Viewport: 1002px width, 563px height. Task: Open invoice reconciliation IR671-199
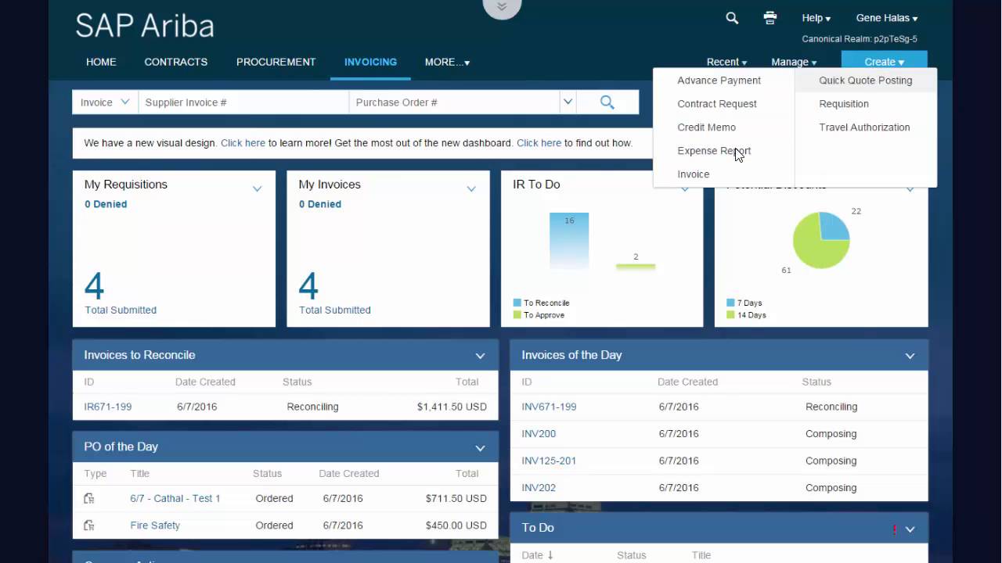coord(108,407)
